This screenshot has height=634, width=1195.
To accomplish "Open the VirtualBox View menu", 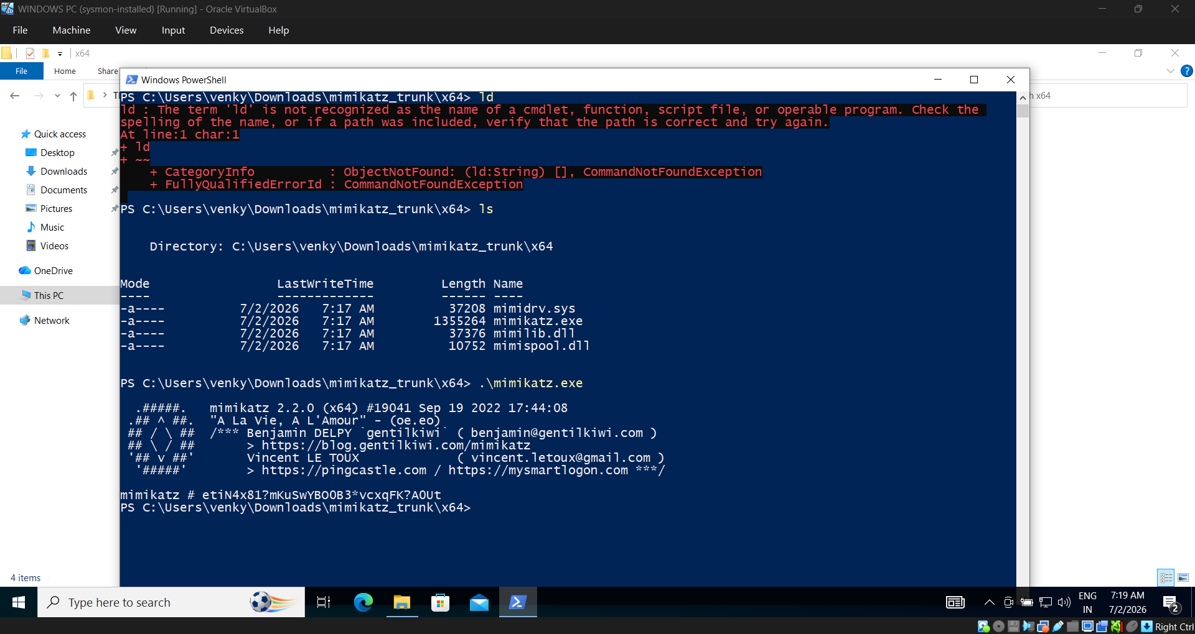I will point(126,30).
